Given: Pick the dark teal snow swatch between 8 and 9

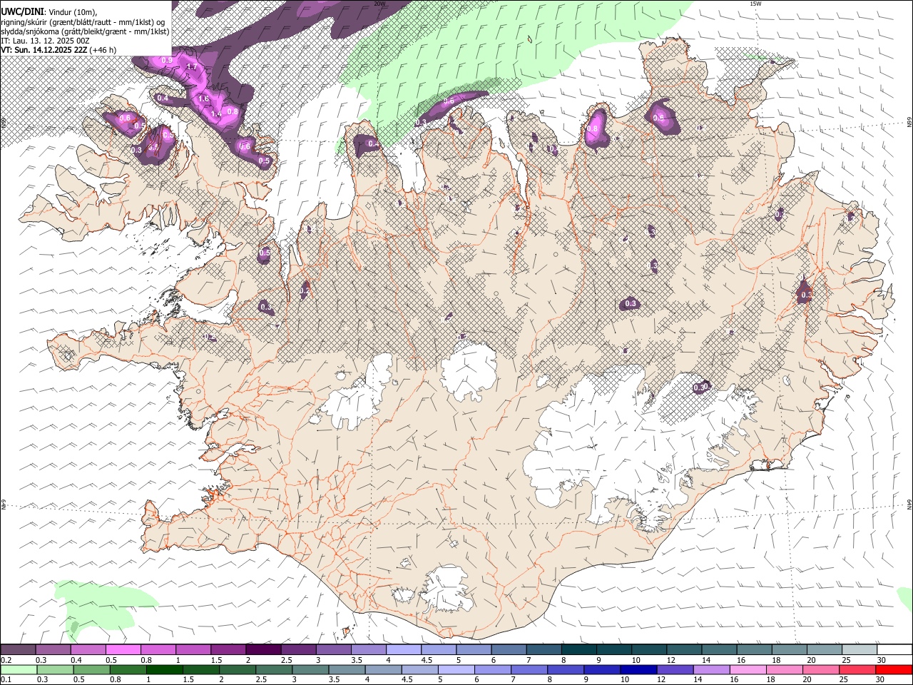Looking at the screenshot, I should point(578,649).
